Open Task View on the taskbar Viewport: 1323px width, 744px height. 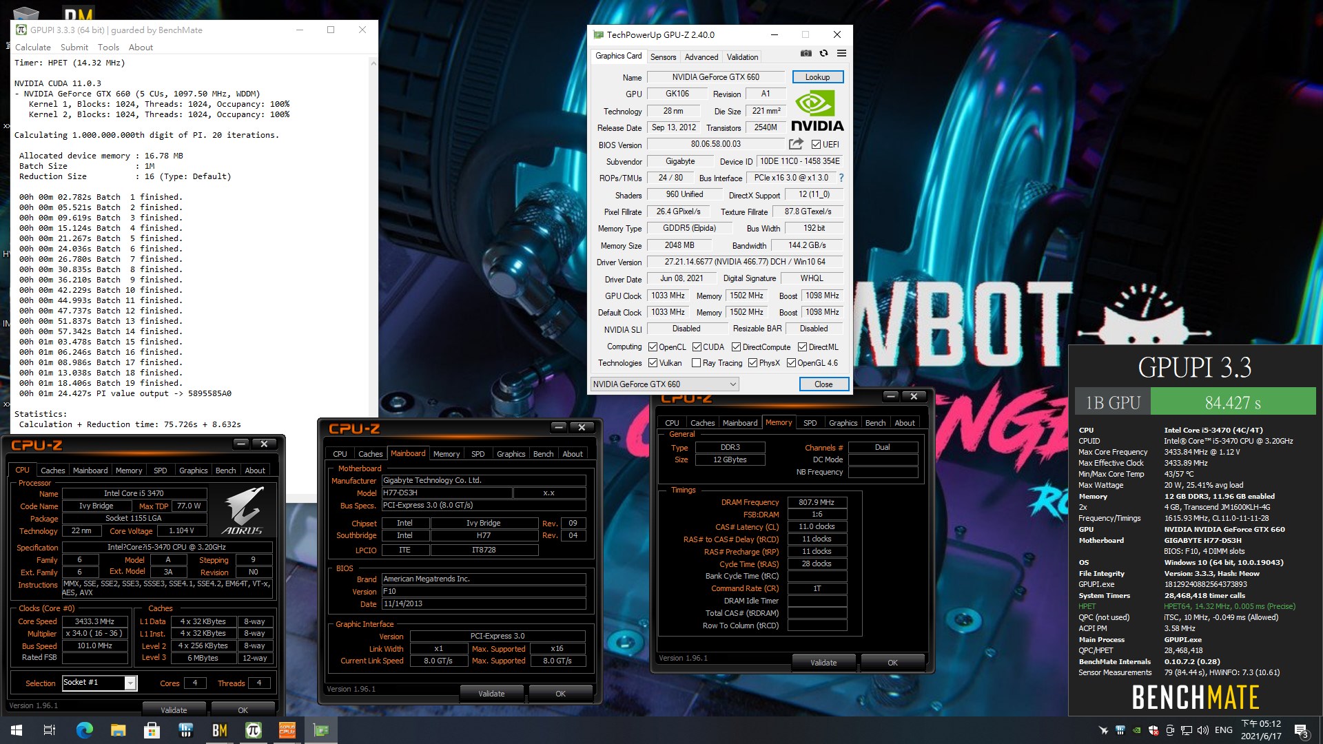coord(50,730)
